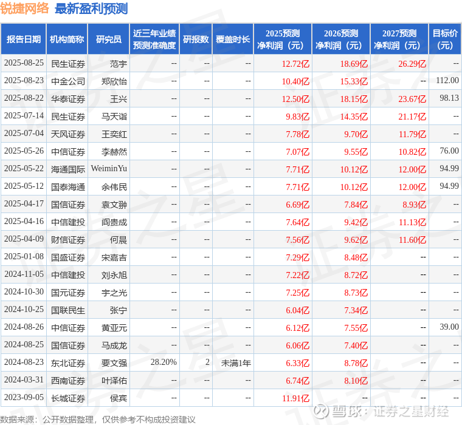Click researcher 刘永旭

114,275
